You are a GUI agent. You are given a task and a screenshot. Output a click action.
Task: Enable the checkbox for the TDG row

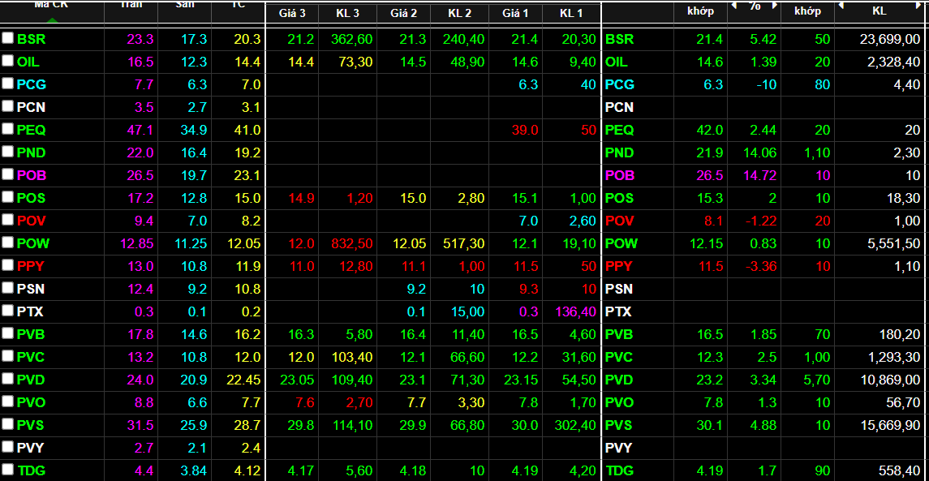tap(8, 470)
